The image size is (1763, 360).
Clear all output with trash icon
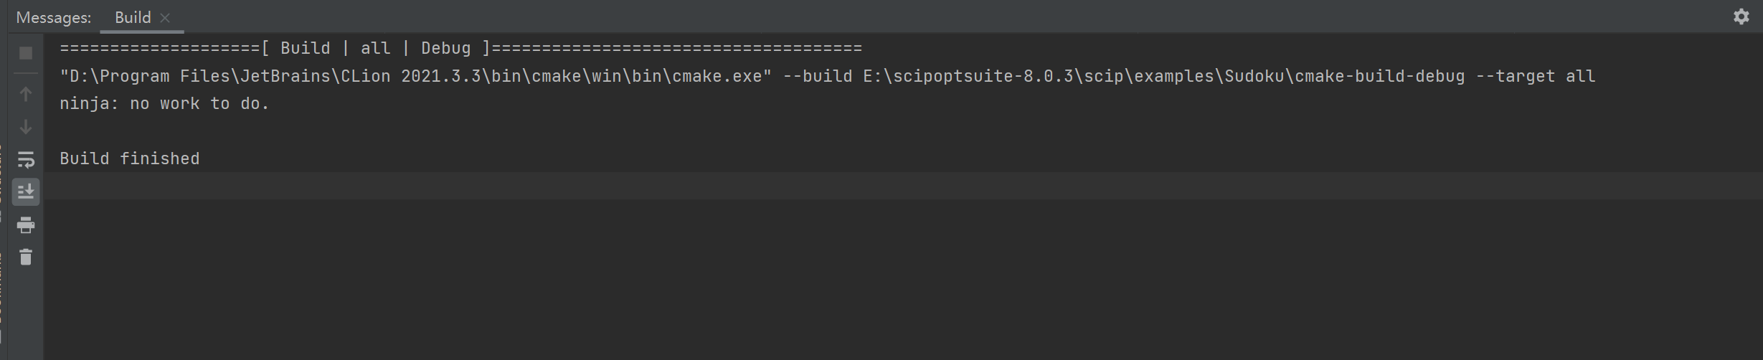(x=26, y=257)
